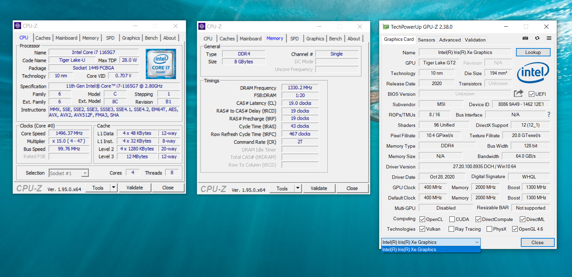Open Tools dropdown arrow in left CPU-Z

click(113, 187)
